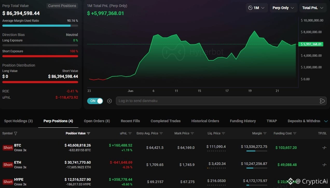Open the TWAP tab
Image resolution: width=330 pixels, height=188 pixels.
272,121
